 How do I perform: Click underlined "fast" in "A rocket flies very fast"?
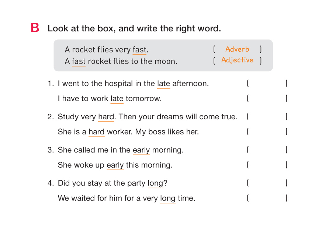(x=139, y=50)
